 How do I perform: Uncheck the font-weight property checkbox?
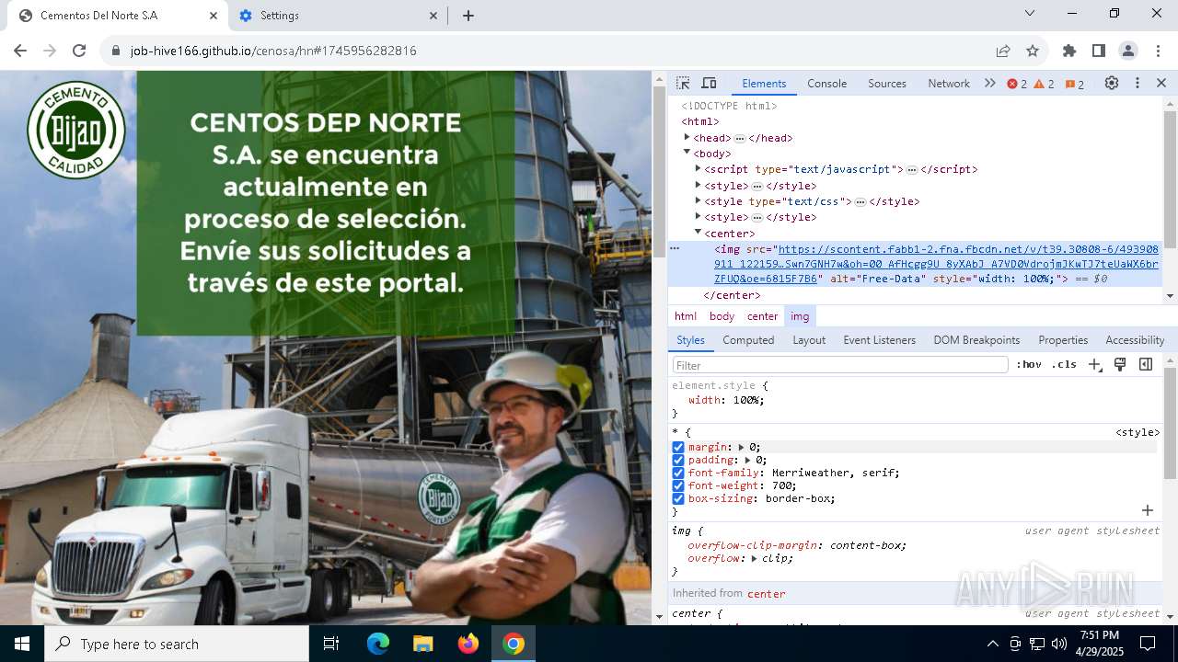678,486
